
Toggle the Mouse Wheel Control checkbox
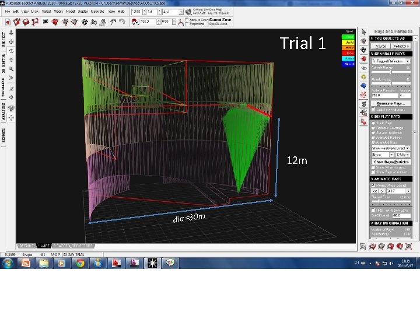pyautogui.click(x=373, y=185)
